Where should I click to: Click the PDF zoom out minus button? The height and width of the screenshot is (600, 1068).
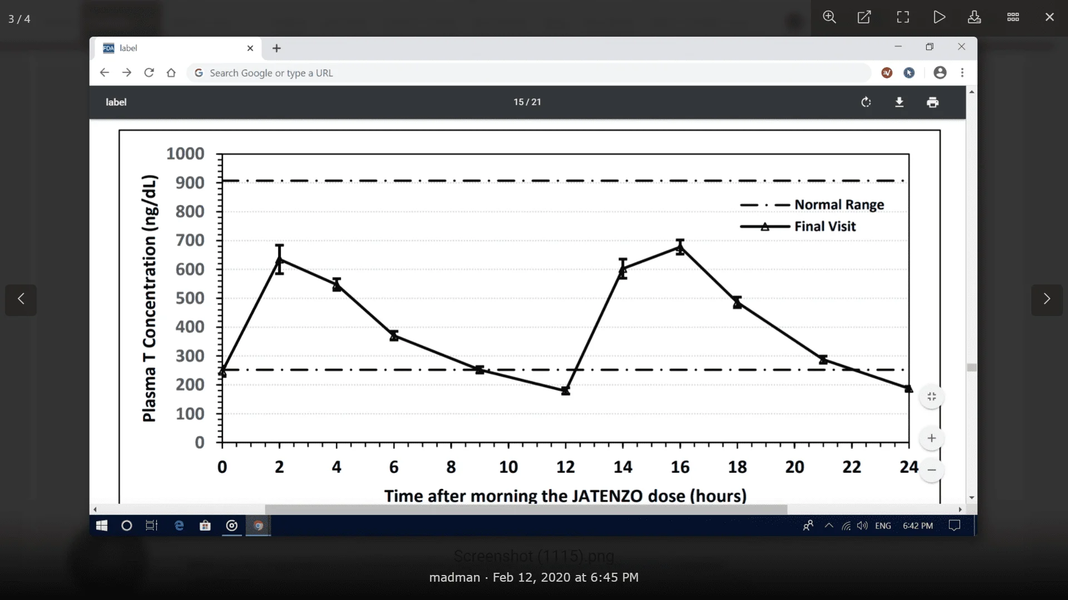(x=932, y=470)
